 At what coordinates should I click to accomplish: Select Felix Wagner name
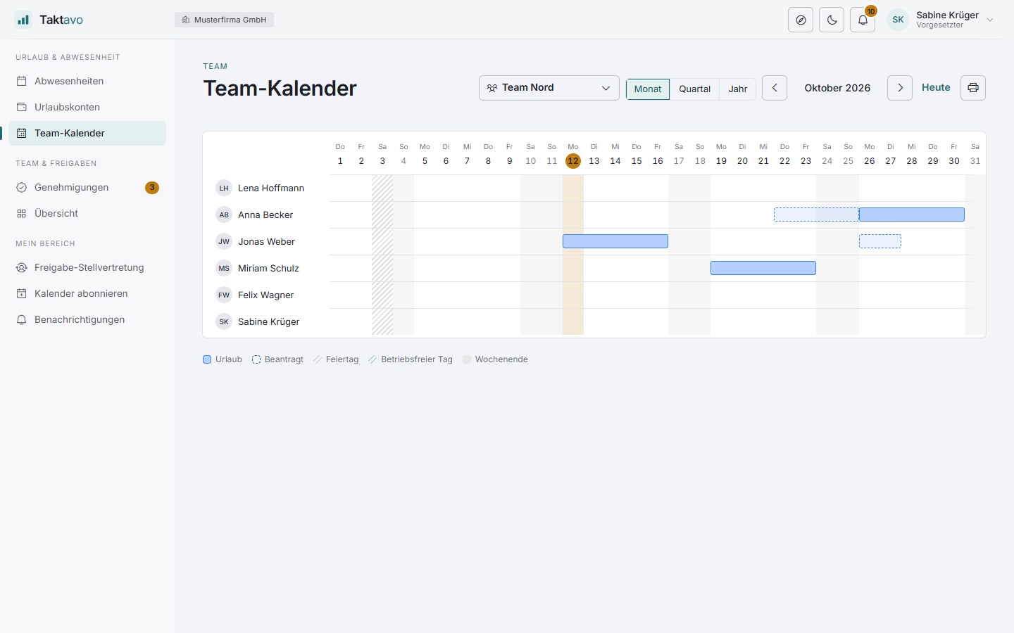pos(265,295)
